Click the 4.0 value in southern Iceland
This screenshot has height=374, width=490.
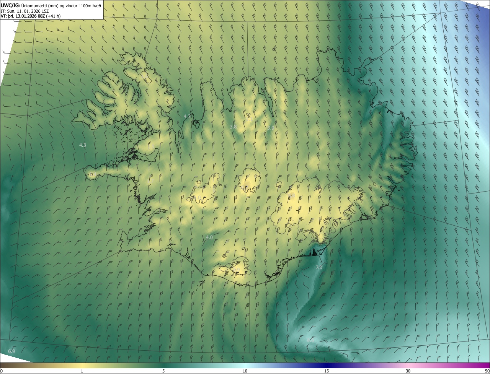tap(209, 237)
